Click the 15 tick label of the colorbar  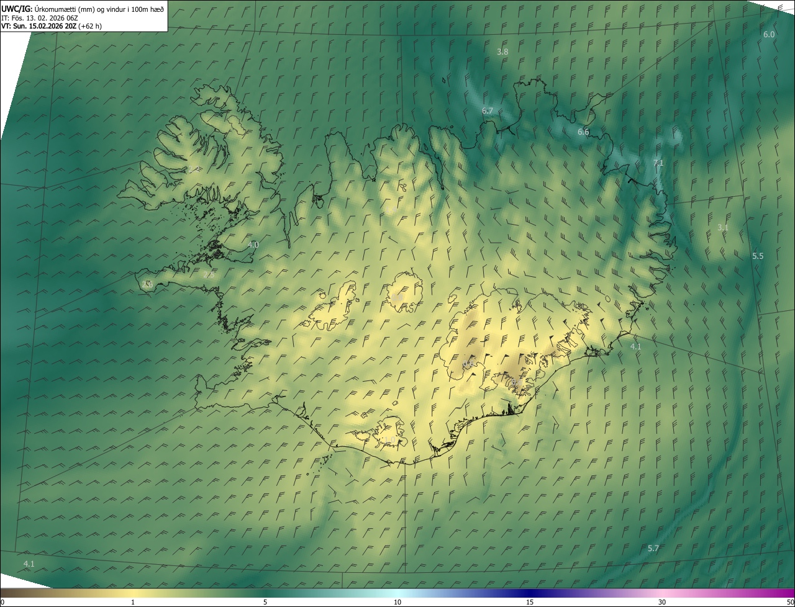[530, 602]
